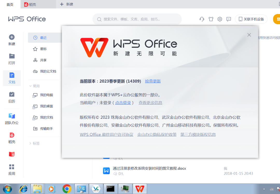Click the 2018-01-15 20:43 timestamp
This screenshot has height=194, width=280.
[x=238, y=173]
